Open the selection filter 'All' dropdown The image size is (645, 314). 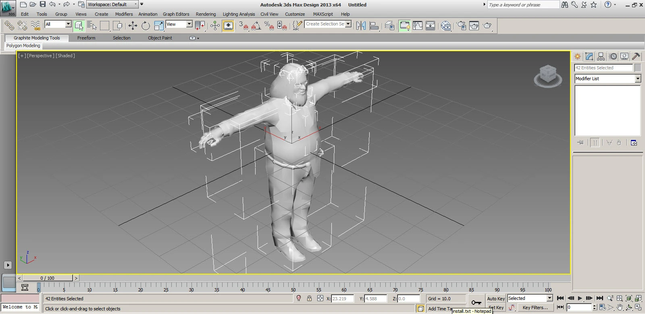pyautogui.click(x=68, y=24)
